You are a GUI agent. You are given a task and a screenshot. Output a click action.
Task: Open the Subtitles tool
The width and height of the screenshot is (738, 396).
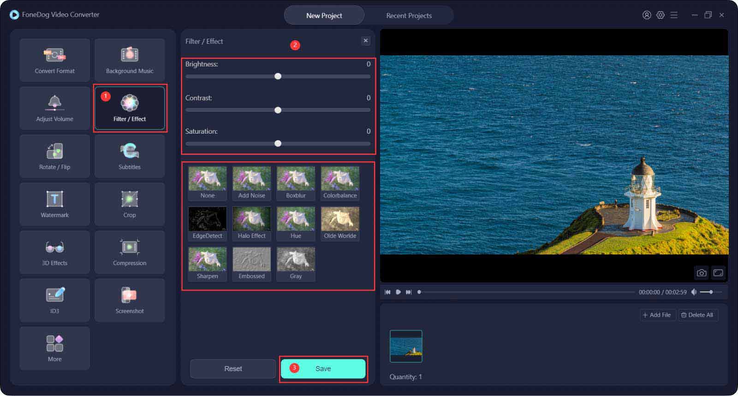coord(130,156)
